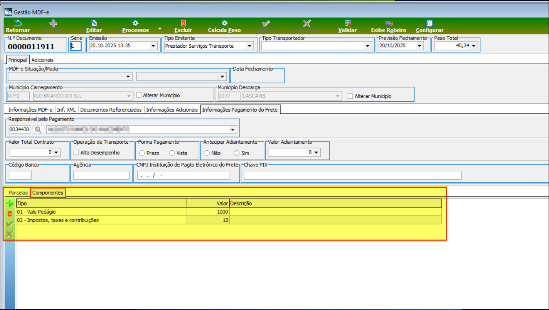This screenshot has height=310, width=549.
Task: Expand the Processos dropdown arrow
Action: pos(159,29)
